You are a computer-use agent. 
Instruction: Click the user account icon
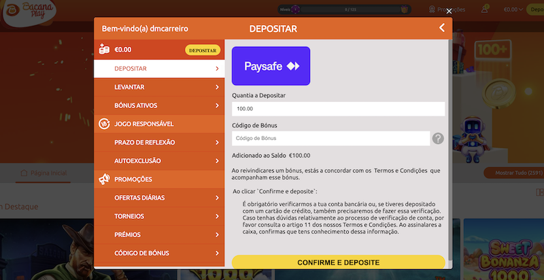coord(484,10)
